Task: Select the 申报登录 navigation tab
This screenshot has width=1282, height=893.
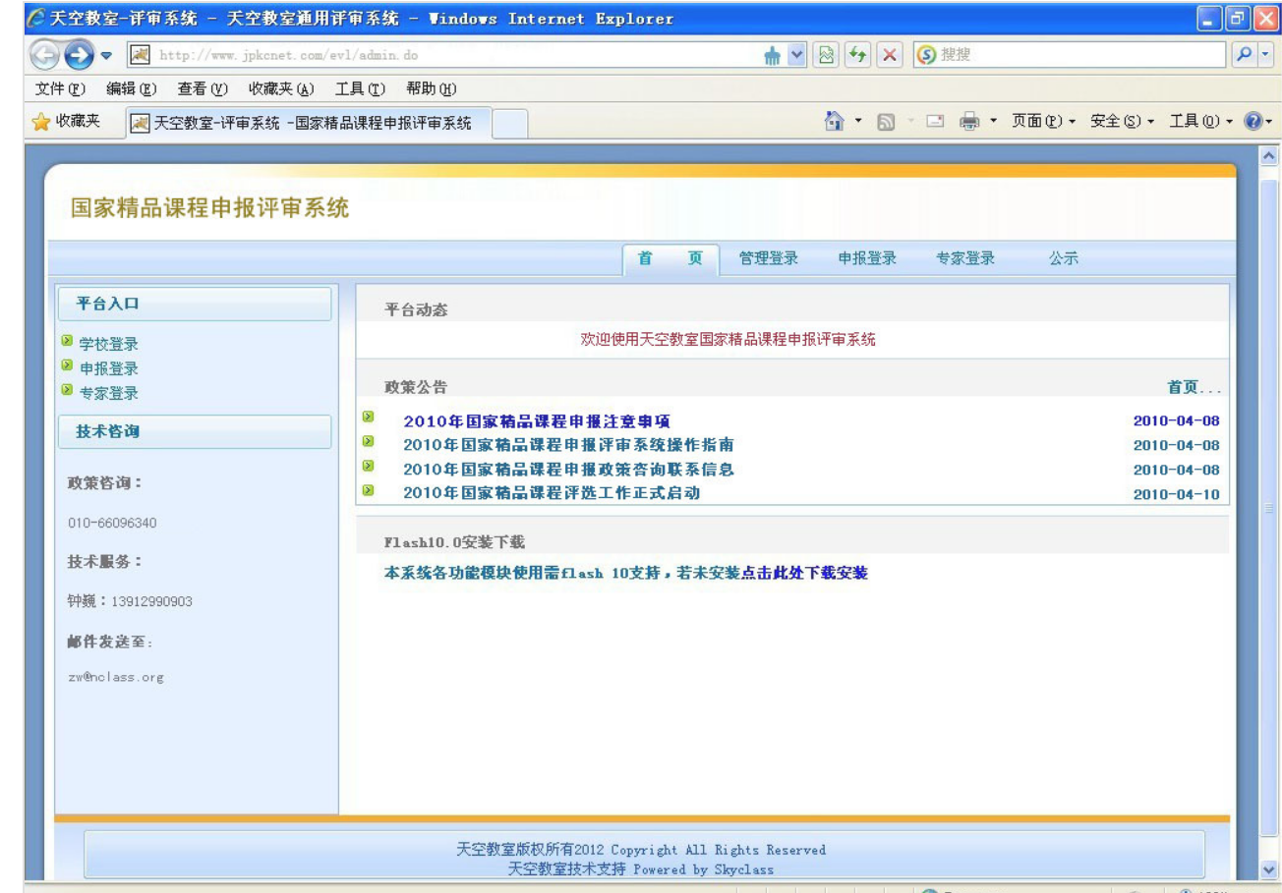Action: click(866, 258)
